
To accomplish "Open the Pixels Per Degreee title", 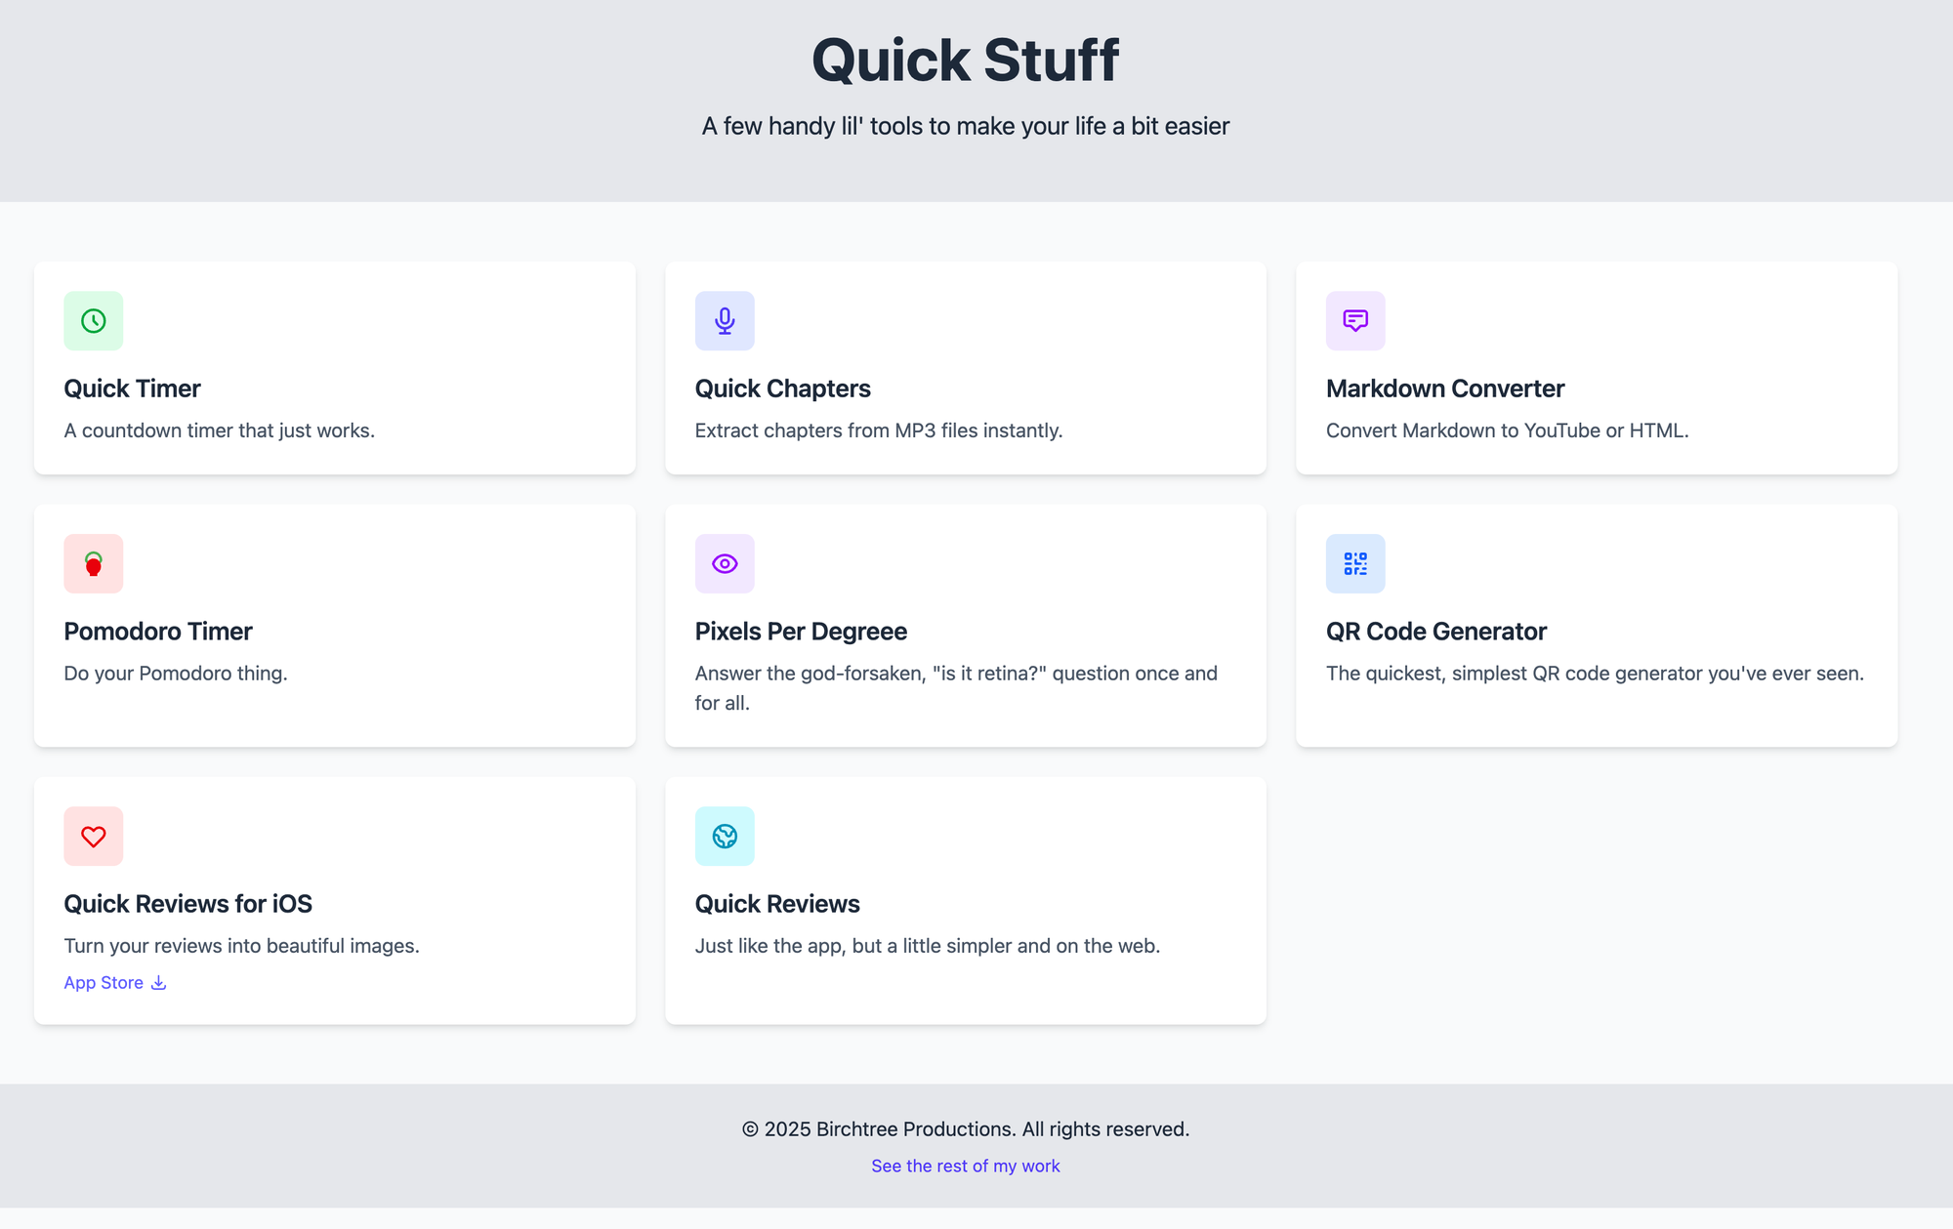I will (x=802, y=632).
